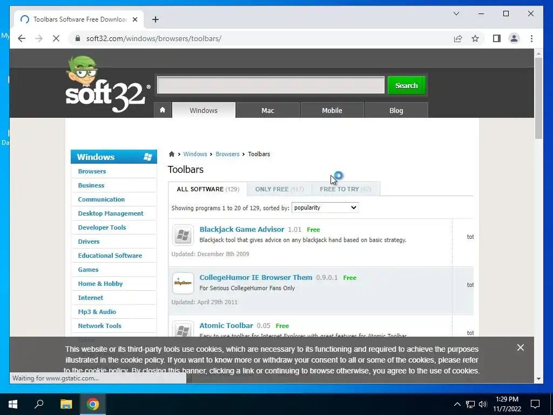The width and height of the screenshot is (553, 415).
Task: Open File Explorer from taskbar
Action: pyautogui.click(x=66, y=404)
